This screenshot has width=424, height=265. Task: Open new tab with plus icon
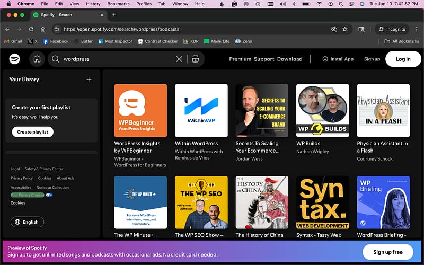(x=114, y=15)
